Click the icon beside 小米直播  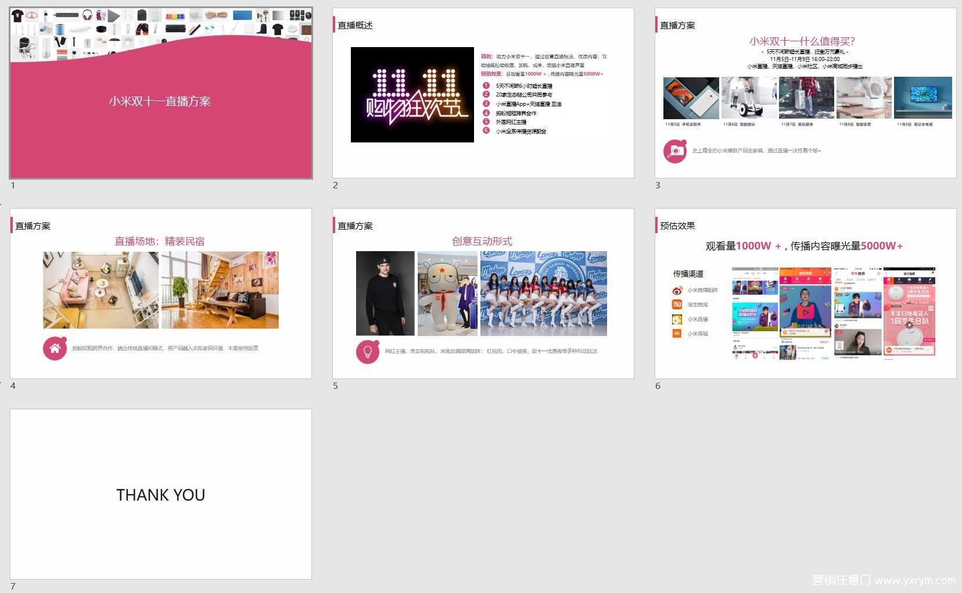pos(677,319)
